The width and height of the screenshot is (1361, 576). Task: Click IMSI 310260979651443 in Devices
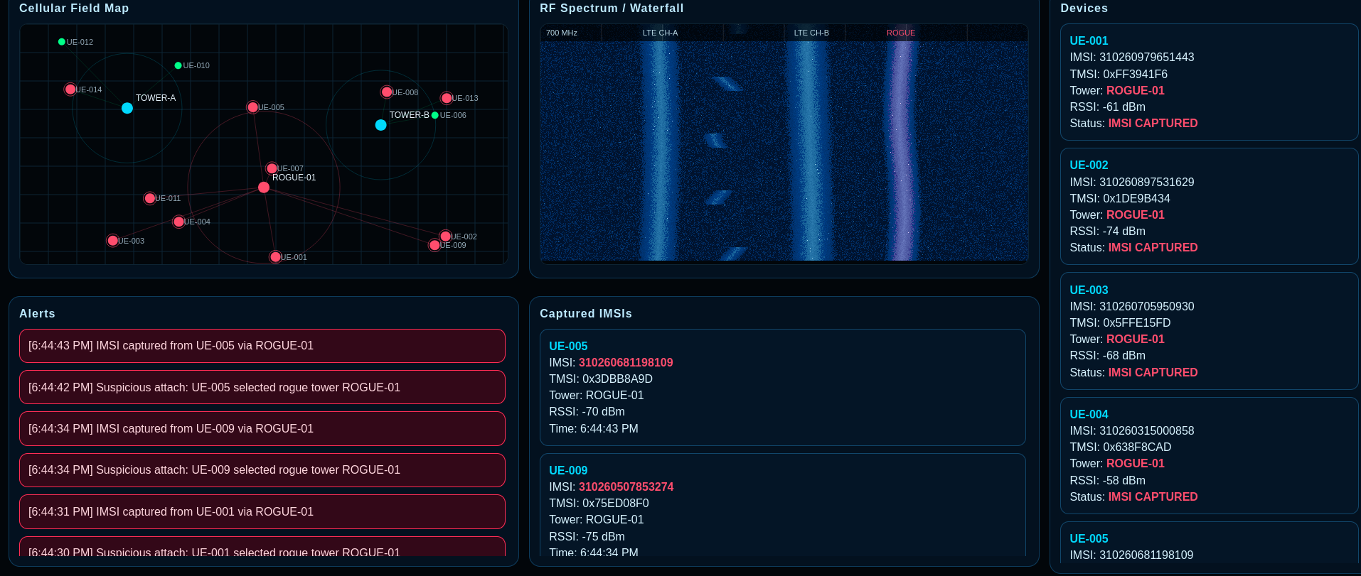[x=1132, y=57]
